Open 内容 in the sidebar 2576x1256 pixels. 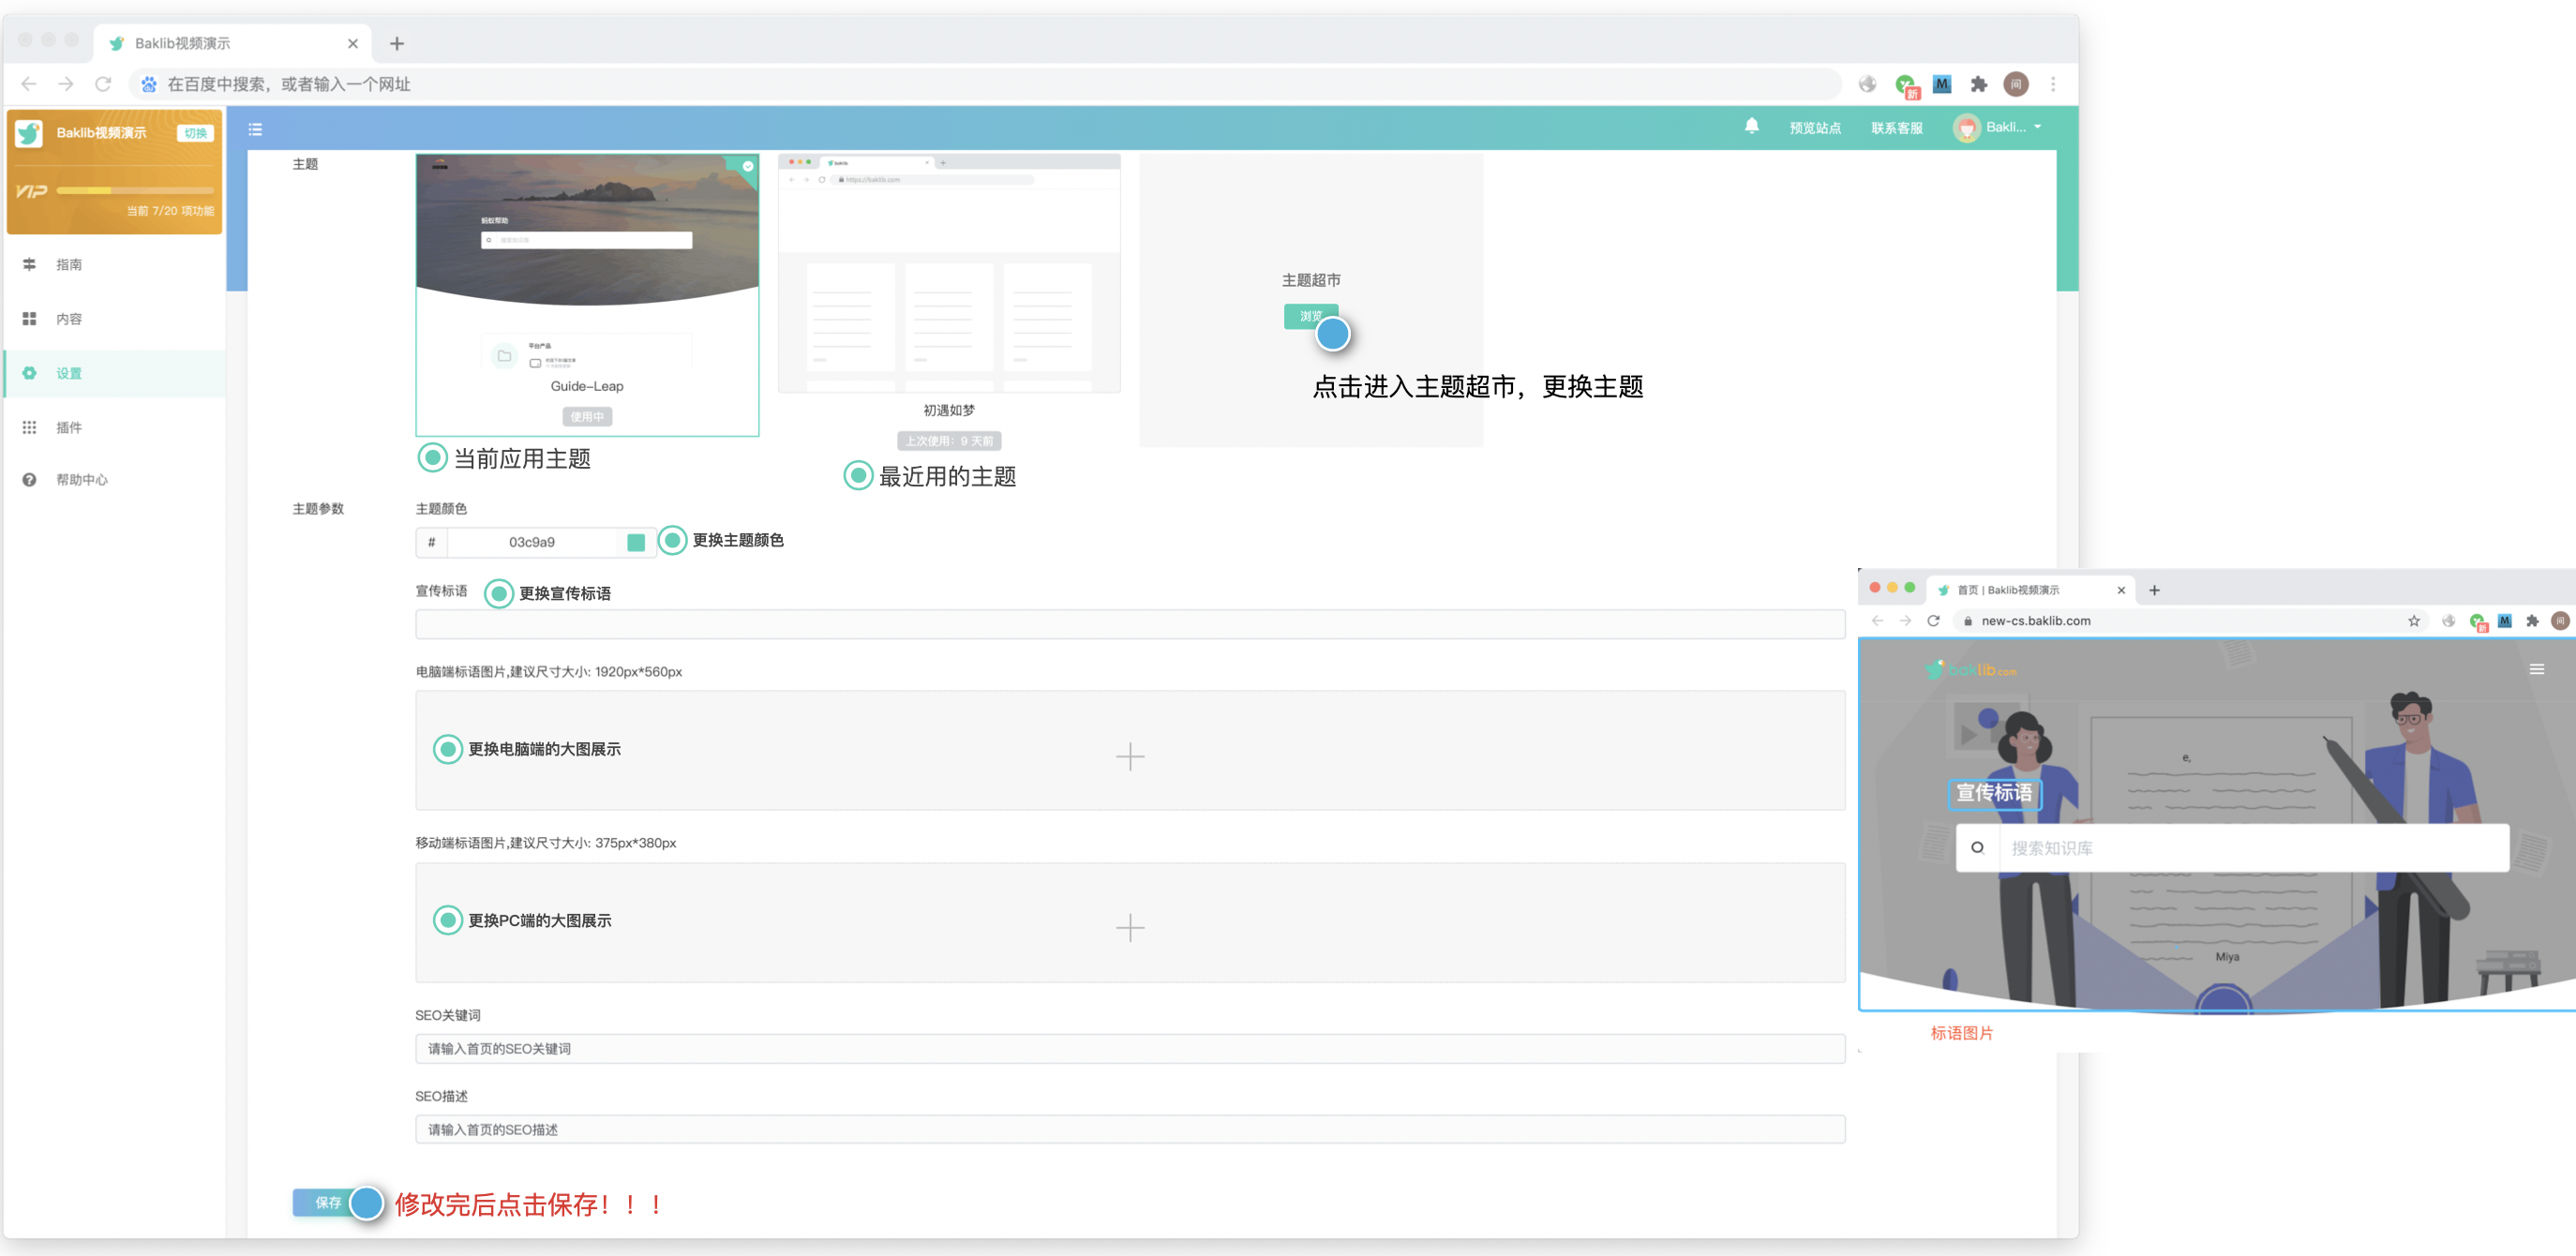coord(115,318)
